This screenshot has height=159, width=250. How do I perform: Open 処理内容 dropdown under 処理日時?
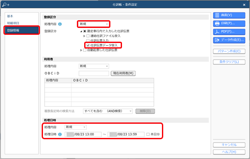tap(76, 127)
